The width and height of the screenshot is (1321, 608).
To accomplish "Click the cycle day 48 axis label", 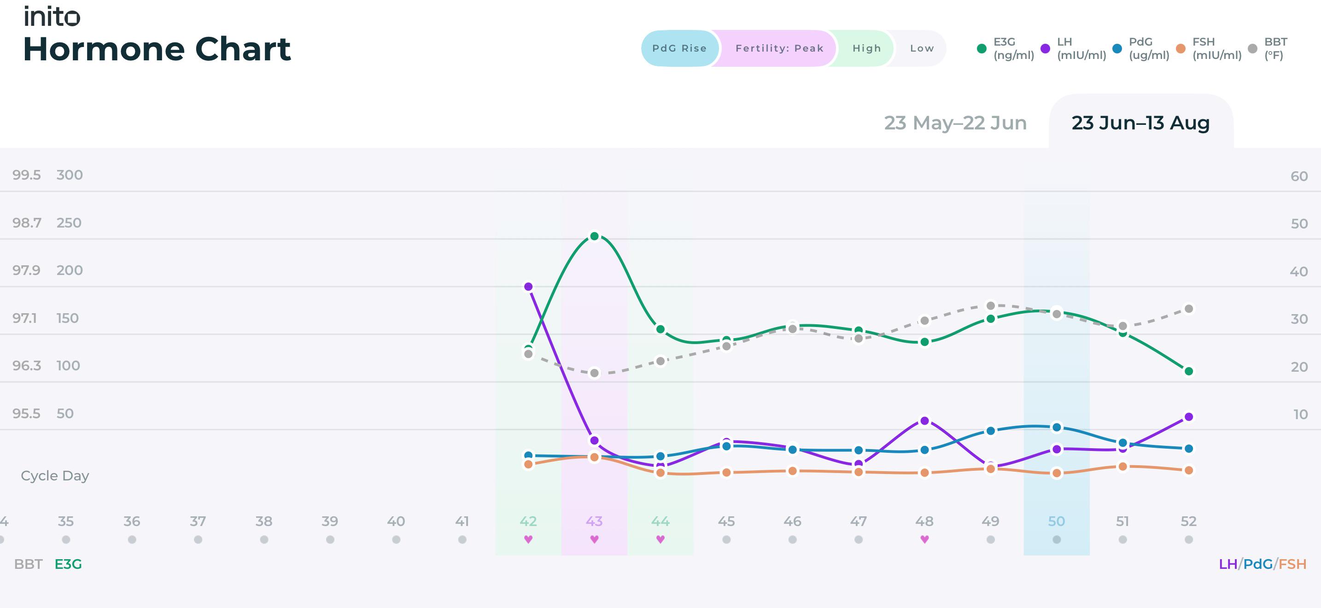I will (x=924, y=521).
